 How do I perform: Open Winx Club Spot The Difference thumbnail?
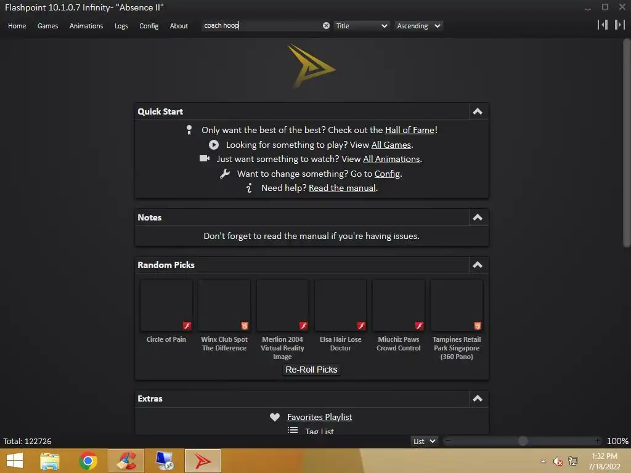coord(224,305)
